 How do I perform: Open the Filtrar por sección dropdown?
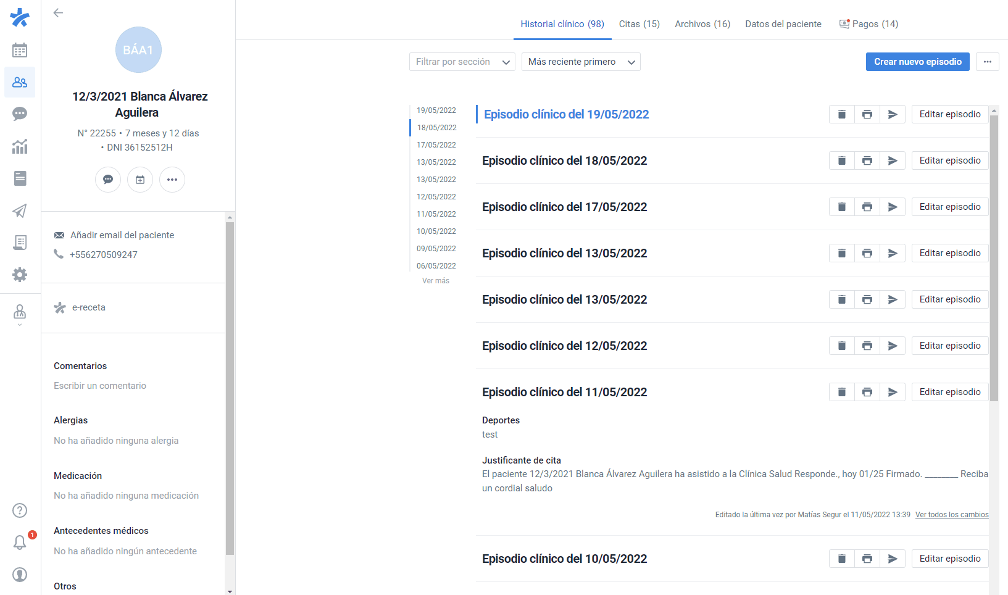[x=462, y=62]
